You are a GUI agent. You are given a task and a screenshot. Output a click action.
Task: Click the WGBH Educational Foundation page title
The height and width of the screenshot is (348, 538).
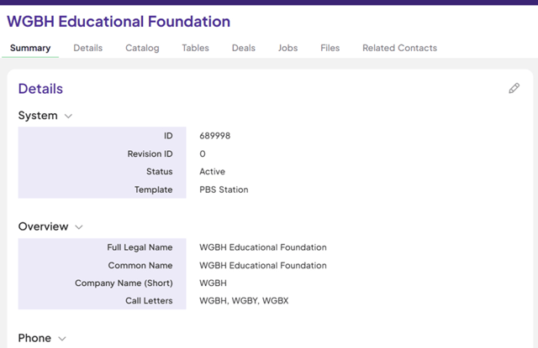119,22
